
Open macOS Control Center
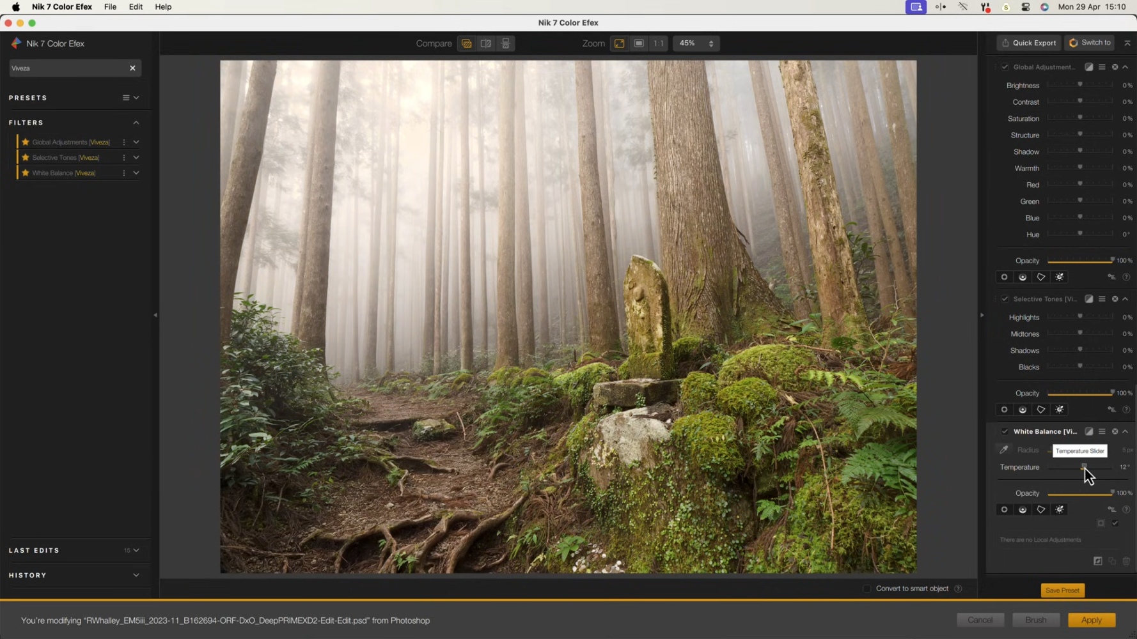pos(1025,7)
